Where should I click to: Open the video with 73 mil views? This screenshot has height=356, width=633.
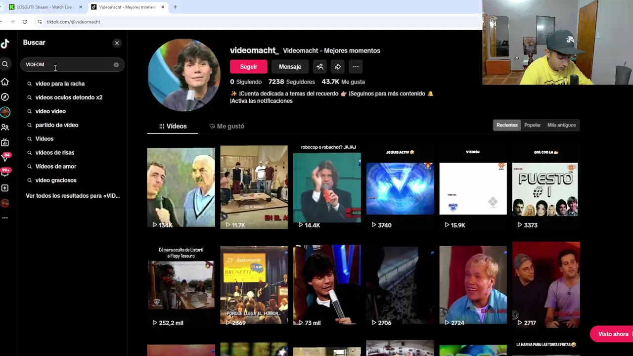tap(327, 285)
